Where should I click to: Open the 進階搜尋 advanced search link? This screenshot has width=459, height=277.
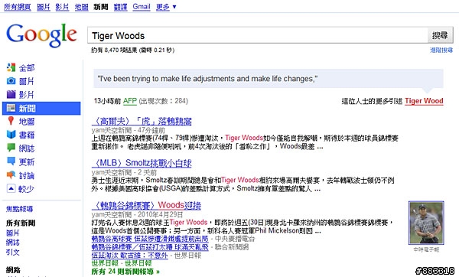441,51
